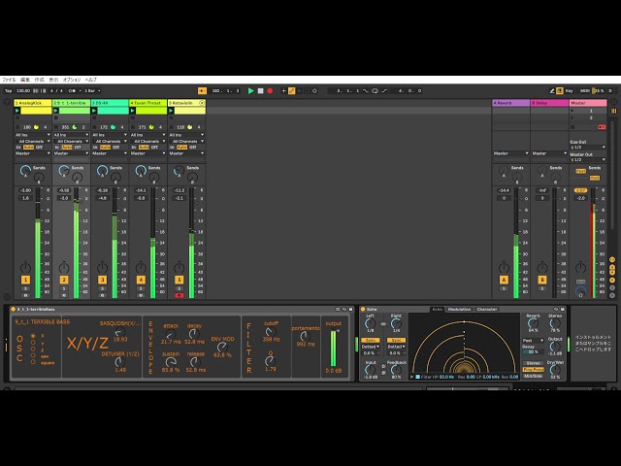The image size is (621, 466).
Task: Toggle the computer MIDI keyboard icon
Action: 559,90
